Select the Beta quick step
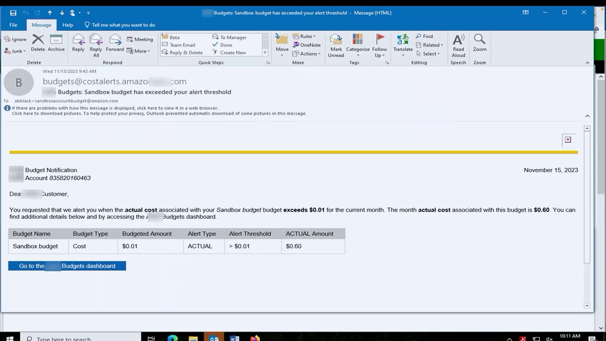This screenshot has height=341, width=606. pos(171,37)
